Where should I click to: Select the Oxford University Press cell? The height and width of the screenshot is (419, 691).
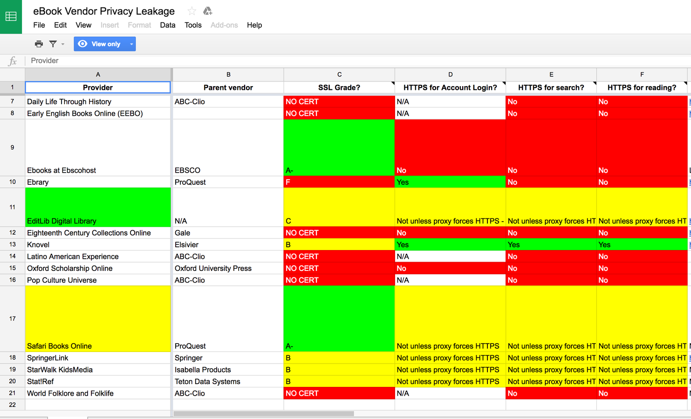point(228,269)
